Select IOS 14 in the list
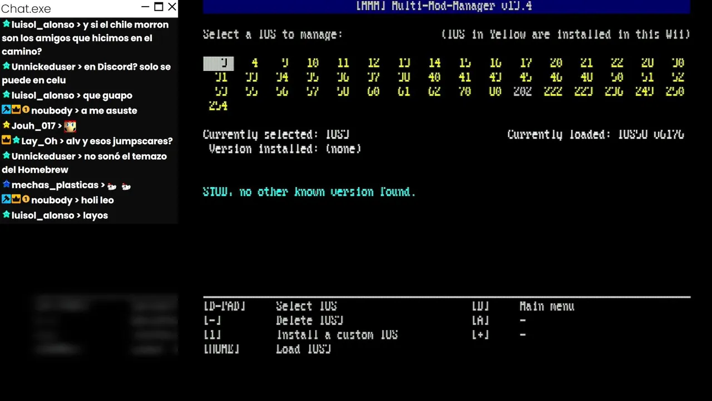The height and width of the screenshot is (401, 712). 434,63
